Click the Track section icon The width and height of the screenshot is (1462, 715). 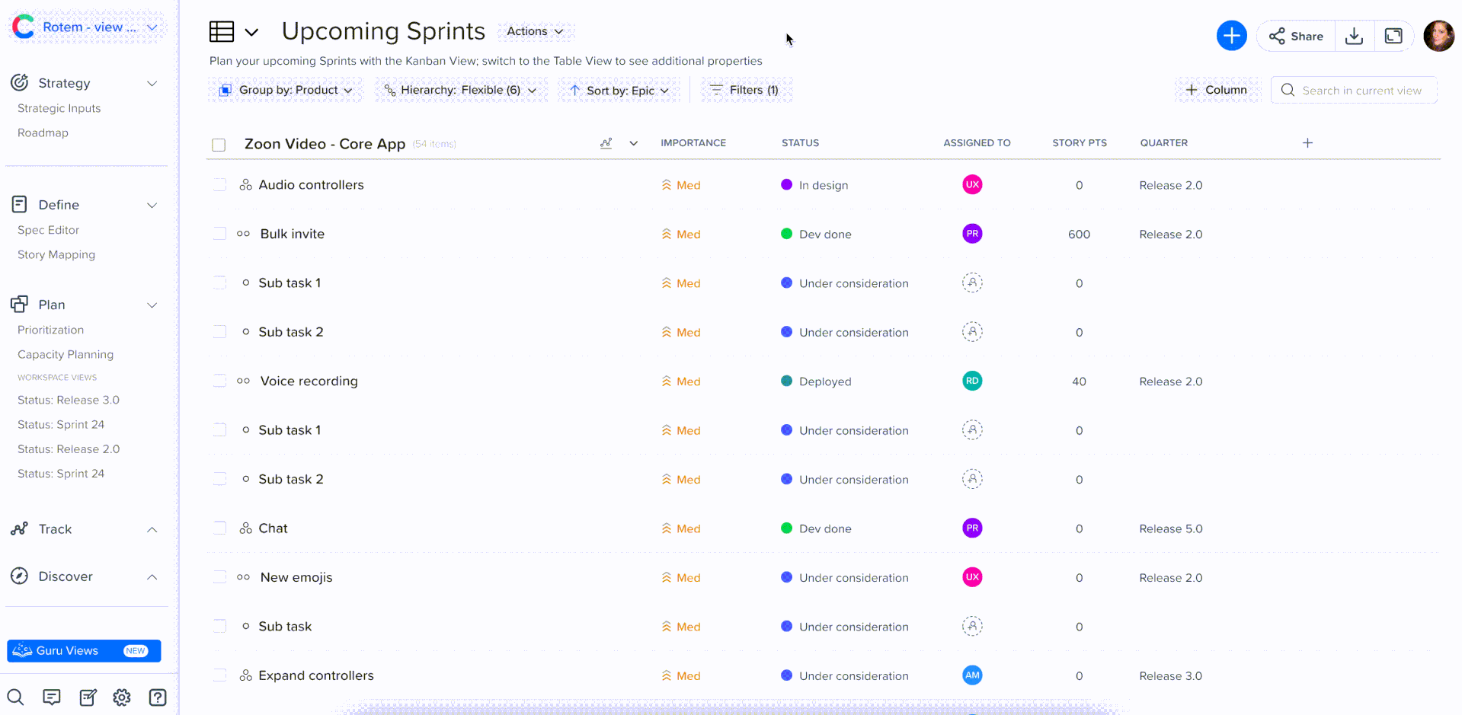coord(20,528)
